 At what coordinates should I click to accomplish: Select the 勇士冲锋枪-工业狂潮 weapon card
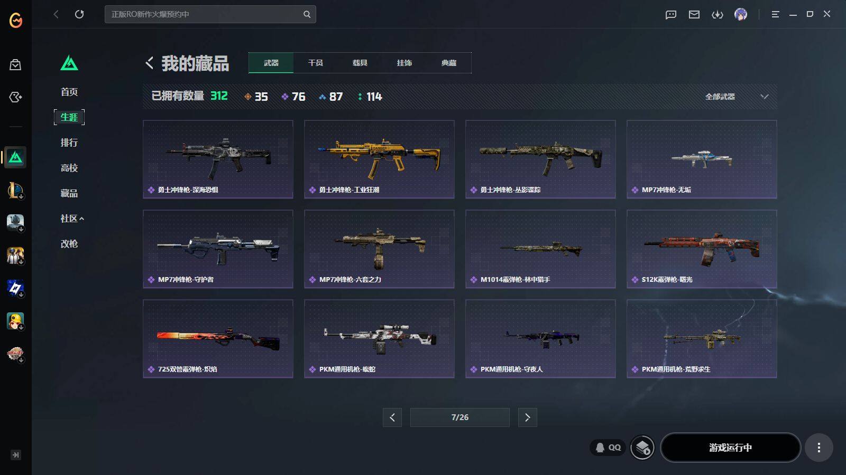[379, 159]
